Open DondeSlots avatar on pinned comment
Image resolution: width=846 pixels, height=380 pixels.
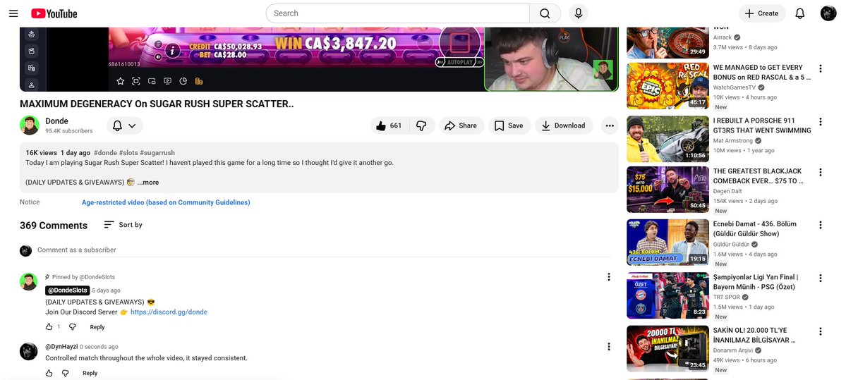tap(29, 281)
